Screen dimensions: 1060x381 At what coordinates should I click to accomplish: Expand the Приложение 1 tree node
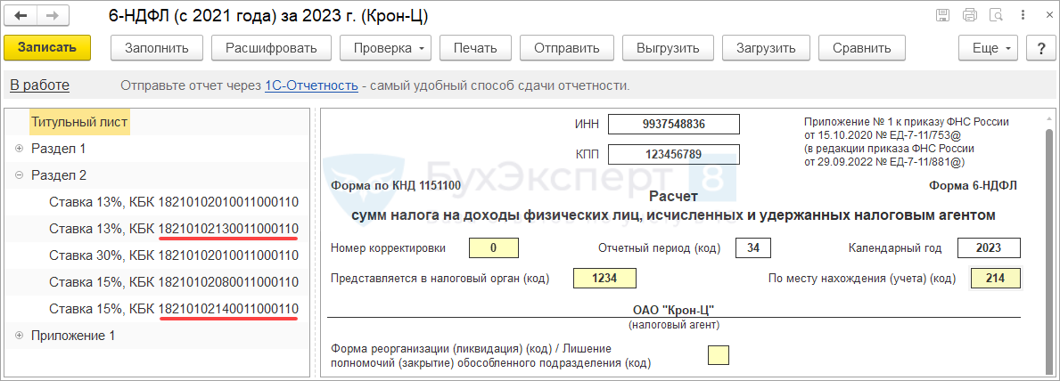19,336
